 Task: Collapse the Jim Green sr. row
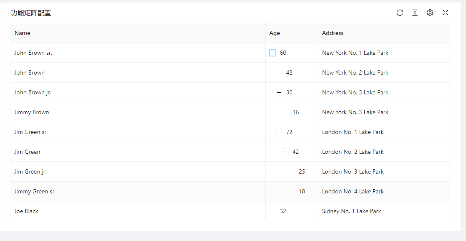click(x=279, y=132)
